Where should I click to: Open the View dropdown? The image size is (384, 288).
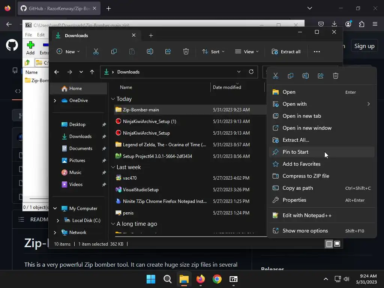pyautogui.click(x=247, y=52)
